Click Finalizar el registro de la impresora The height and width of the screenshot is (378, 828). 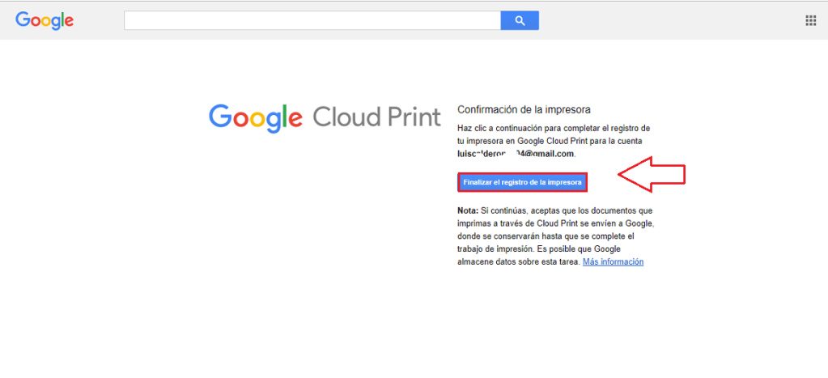(x=522, y=182)
